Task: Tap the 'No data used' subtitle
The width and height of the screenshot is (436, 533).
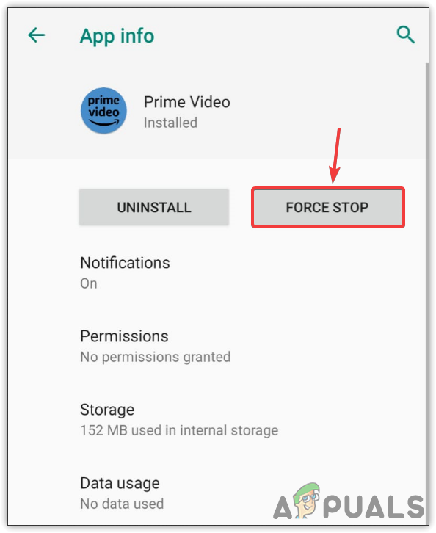Action: 122,504
